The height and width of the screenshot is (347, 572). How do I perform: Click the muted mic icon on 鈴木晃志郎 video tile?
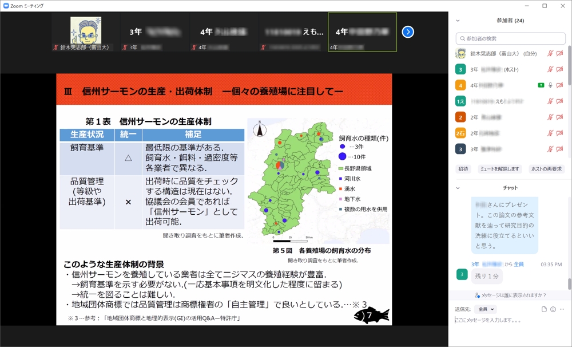(x=56, y=48)
